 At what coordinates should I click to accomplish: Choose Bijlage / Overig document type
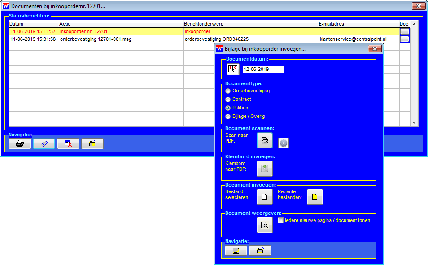(228, 117)
